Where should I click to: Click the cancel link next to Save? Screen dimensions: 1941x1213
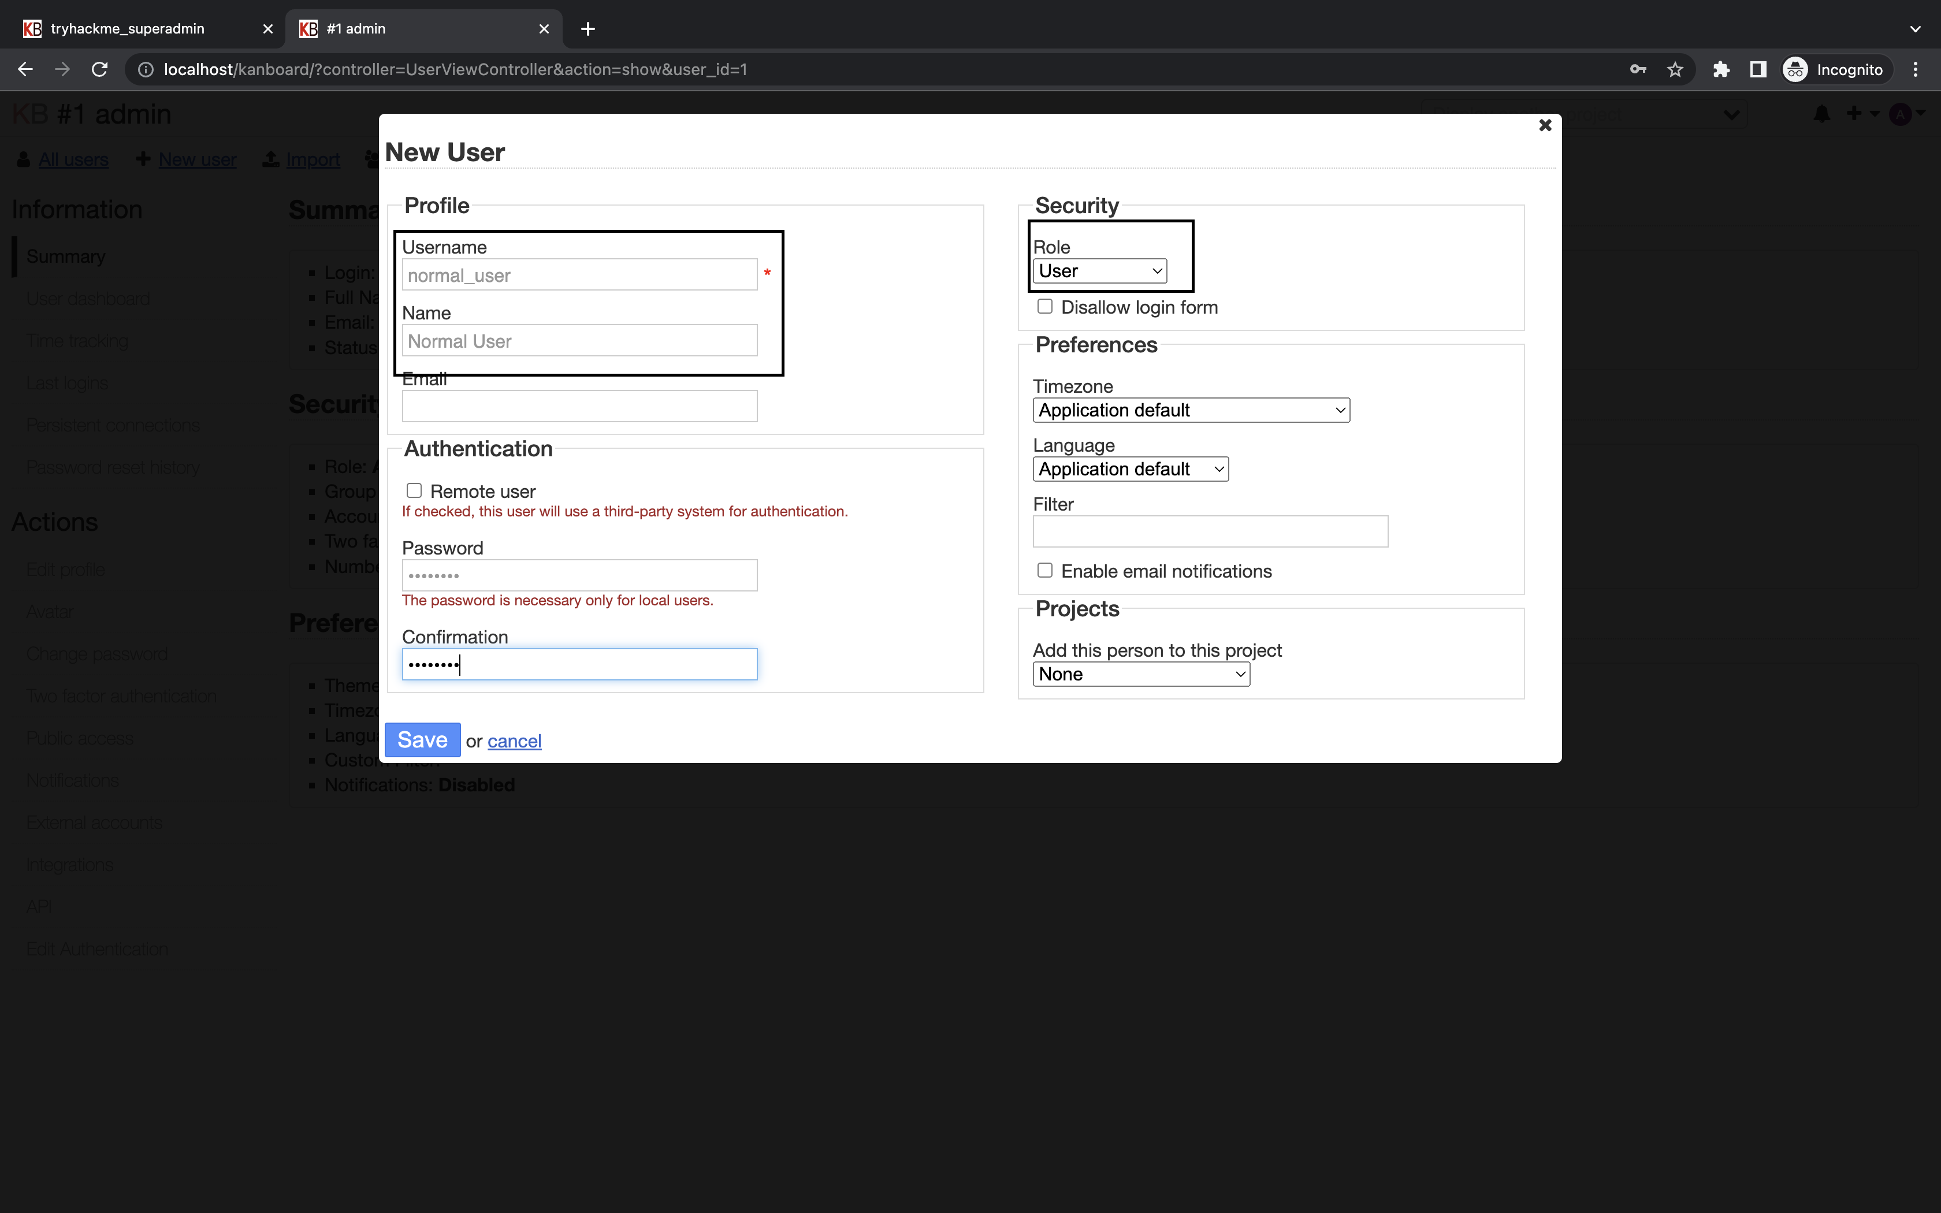tap(514, 741)
